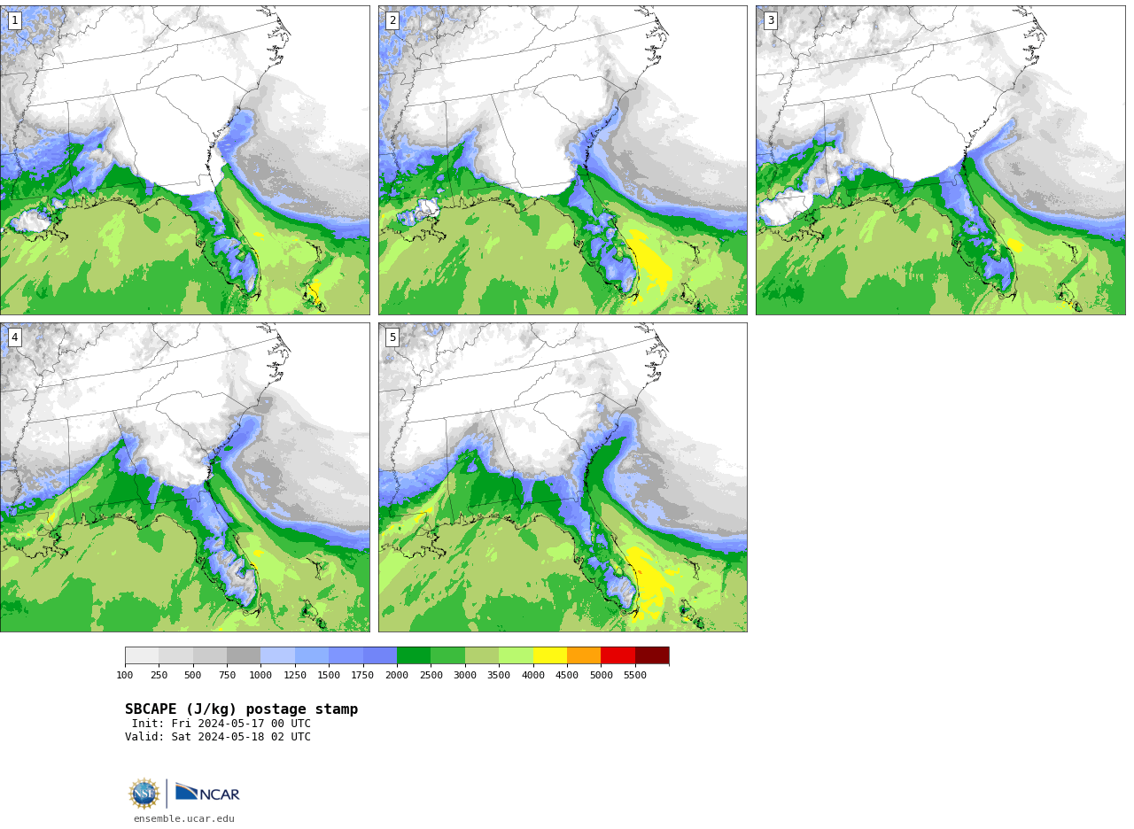Click the Init: Fri 2024-05-17 00 UTC line
The height and width of the screenshot is (829, 1134).
pos(221,724)
